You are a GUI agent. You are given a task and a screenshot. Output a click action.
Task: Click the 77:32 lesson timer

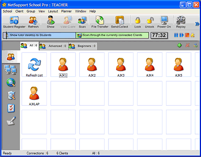(159, 35)
